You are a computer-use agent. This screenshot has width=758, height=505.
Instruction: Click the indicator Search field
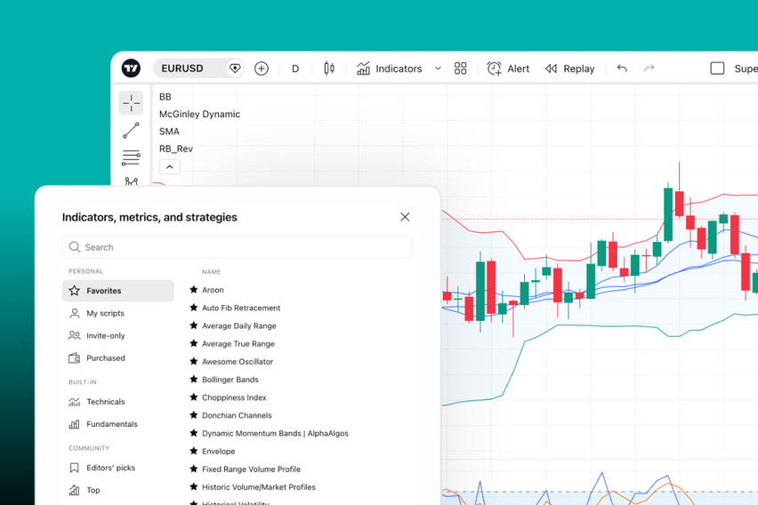[238, 247]
